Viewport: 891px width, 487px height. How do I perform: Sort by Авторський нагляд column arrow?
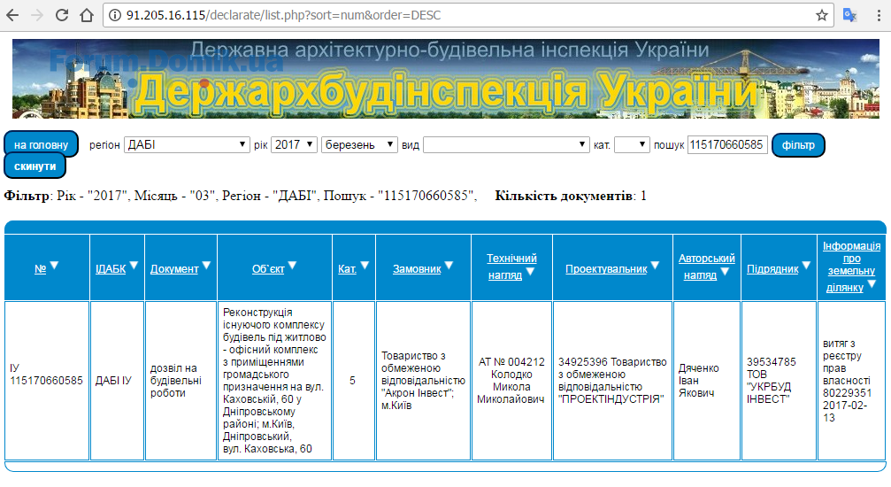[x=725, y=272]
